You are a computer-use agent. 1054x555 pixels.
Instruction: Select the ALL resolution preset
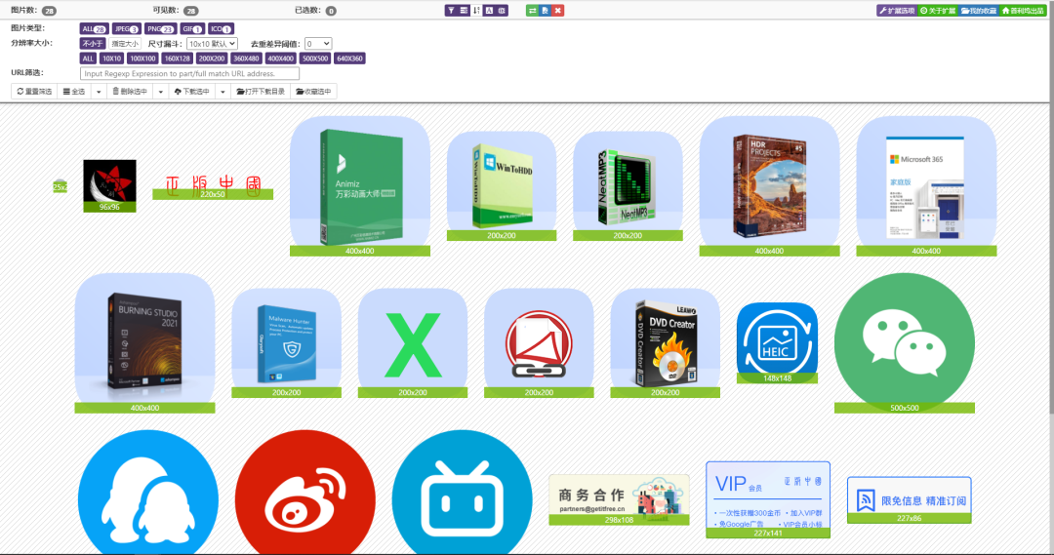click(88, 59)
